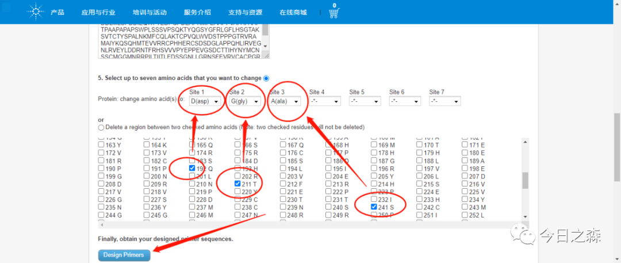This screenshot has height=263, width=621.
Task: Click the Design Primers button
Action: point(124,255)
